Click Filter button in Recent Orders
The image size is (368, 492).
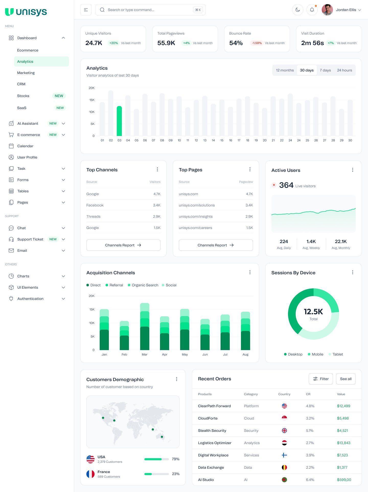pyautogui.click(x=321, y=379)
